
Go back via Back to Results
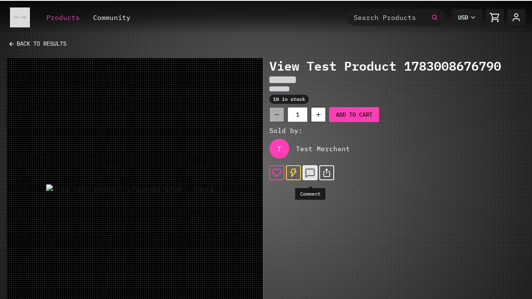click(x=38, y=44)
